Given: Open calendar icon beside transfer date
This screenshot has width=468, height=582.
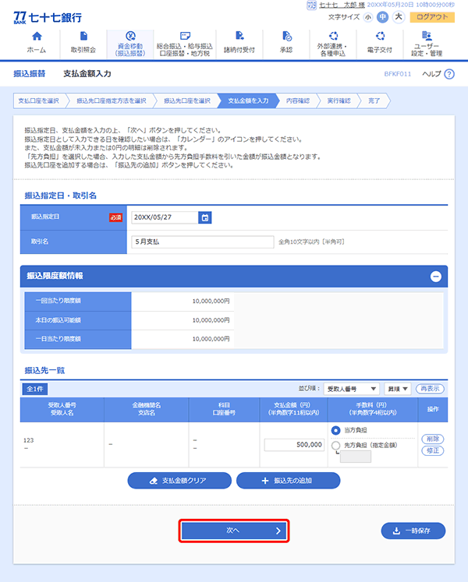Looking at the screenshot, I should 204,218.
